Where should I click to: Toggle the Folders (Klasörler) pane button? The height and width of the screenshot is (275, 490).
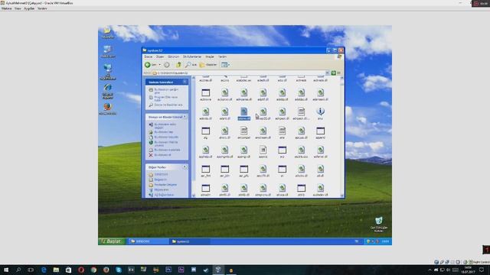click(x=208, y=64)
